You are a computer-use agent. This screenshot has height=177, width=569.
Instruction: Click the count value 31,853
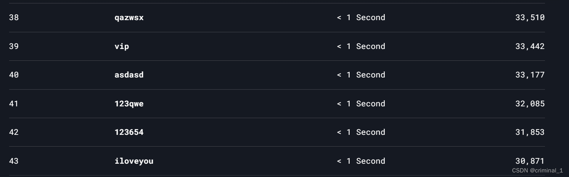[530, 133]
